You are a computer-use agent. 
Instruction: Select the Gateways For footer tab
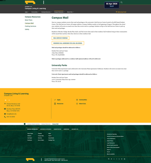[75, 129]
